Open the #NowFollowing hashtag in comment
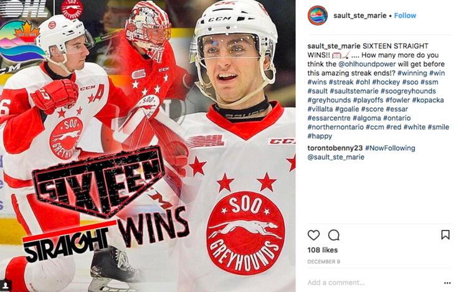 coord(390,148)
